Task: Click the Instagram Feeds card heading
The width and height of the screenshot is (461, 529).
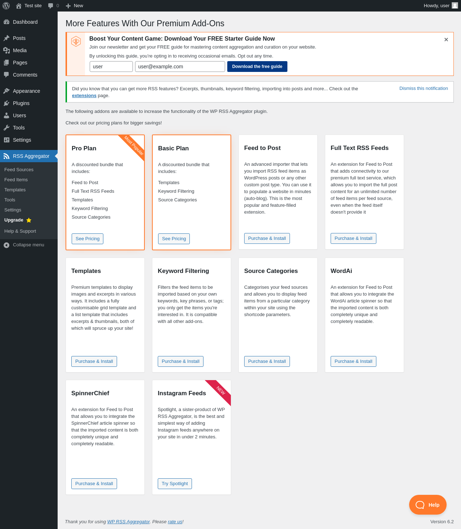Action: click(182, 393)
